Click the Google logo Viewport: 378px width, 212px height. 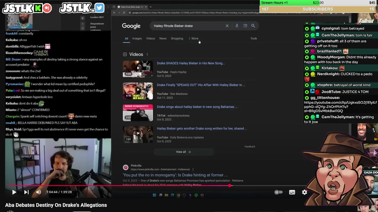[x=131, y=26]
